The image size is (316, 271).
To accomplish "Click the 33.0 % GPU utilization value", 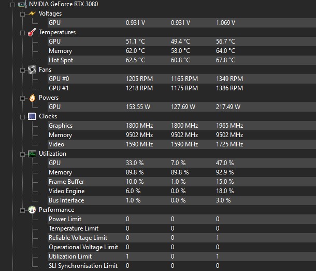I will pyautogui.click(x=135, y=163).
